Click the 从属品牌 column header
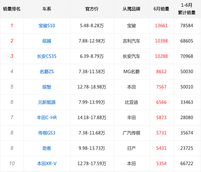Viewport: 201px width, 172px height. coord(131,9)
